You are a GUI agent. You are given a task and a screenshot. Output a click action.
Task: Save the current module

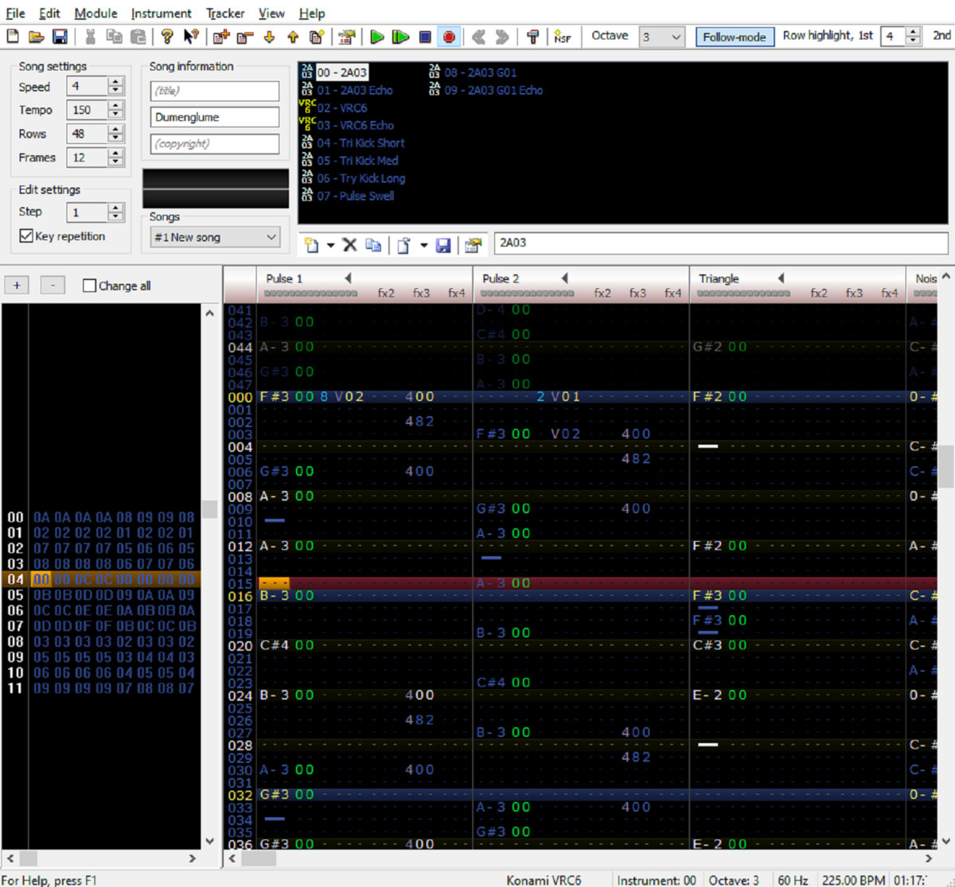point(60,37)
